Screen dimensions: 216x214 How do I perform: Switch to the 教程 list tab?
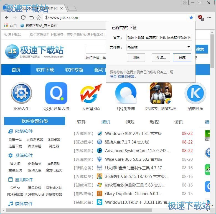154,122
